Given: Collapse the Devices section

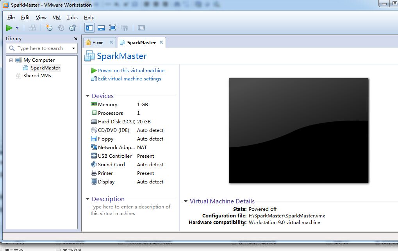Looking at the screenshot, I should (x=87, y=96).
